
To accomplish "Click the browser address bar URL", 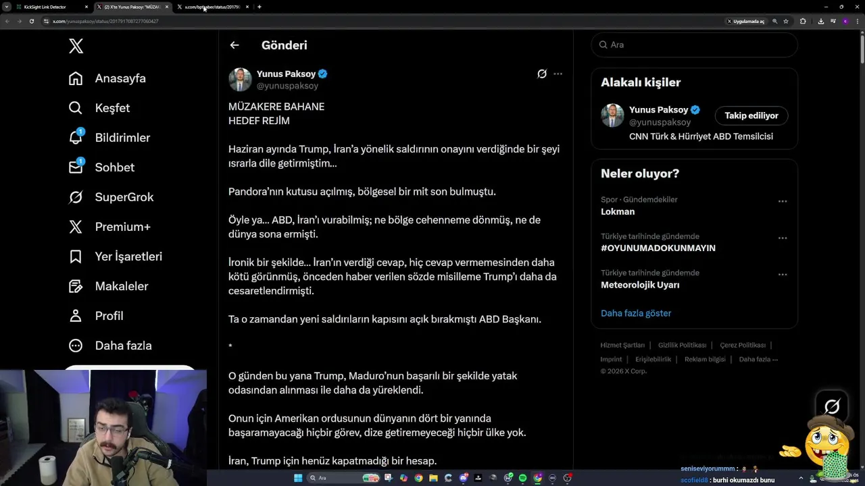I will (x=105, y=21).
